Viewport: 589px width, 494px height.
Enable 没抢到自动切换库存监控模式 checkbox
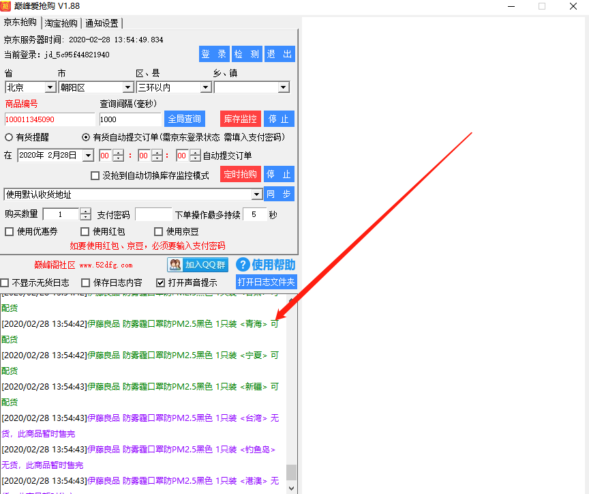coord(95,175)
